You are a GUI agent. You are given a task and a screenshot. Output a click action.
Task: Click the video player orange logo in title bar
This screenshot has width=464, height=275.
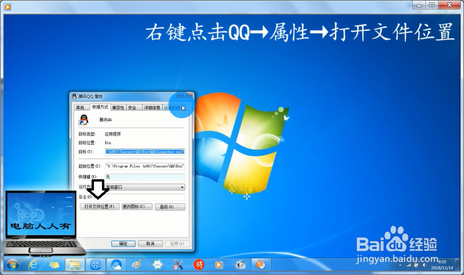pyautogui.click(x=8, y=6)
